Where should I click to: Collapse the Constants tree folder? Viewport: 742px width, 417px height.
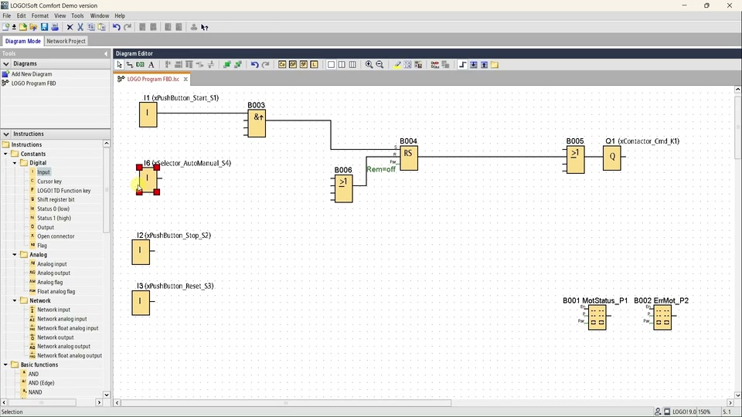click(x=5, y=154)
